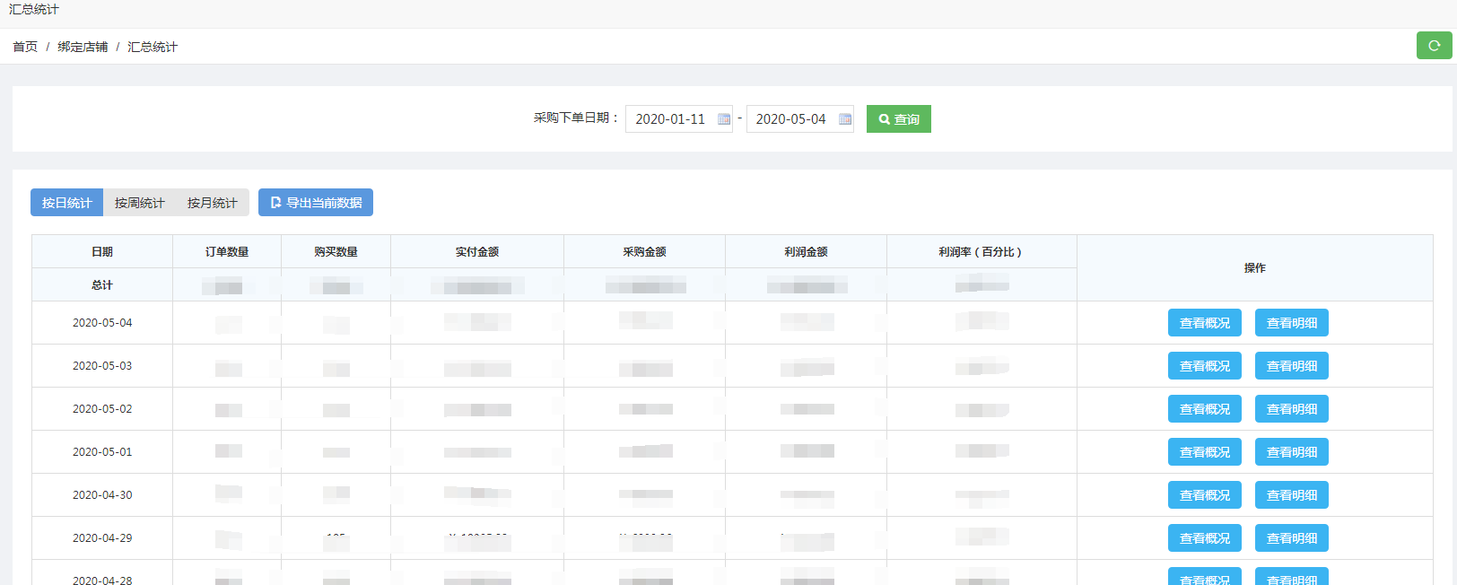The width and height of the screenshot is (1457, 585).
Task: Click 导出当前数据 export button
Action: 316,203
